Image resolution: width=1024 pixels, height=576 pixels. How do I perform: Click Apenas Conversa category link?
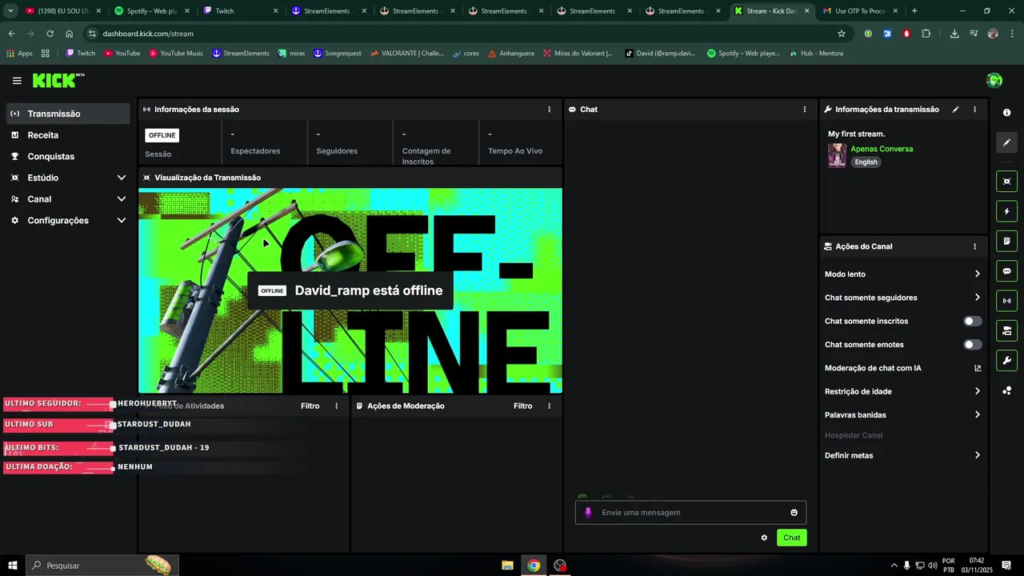click(882, 149)
